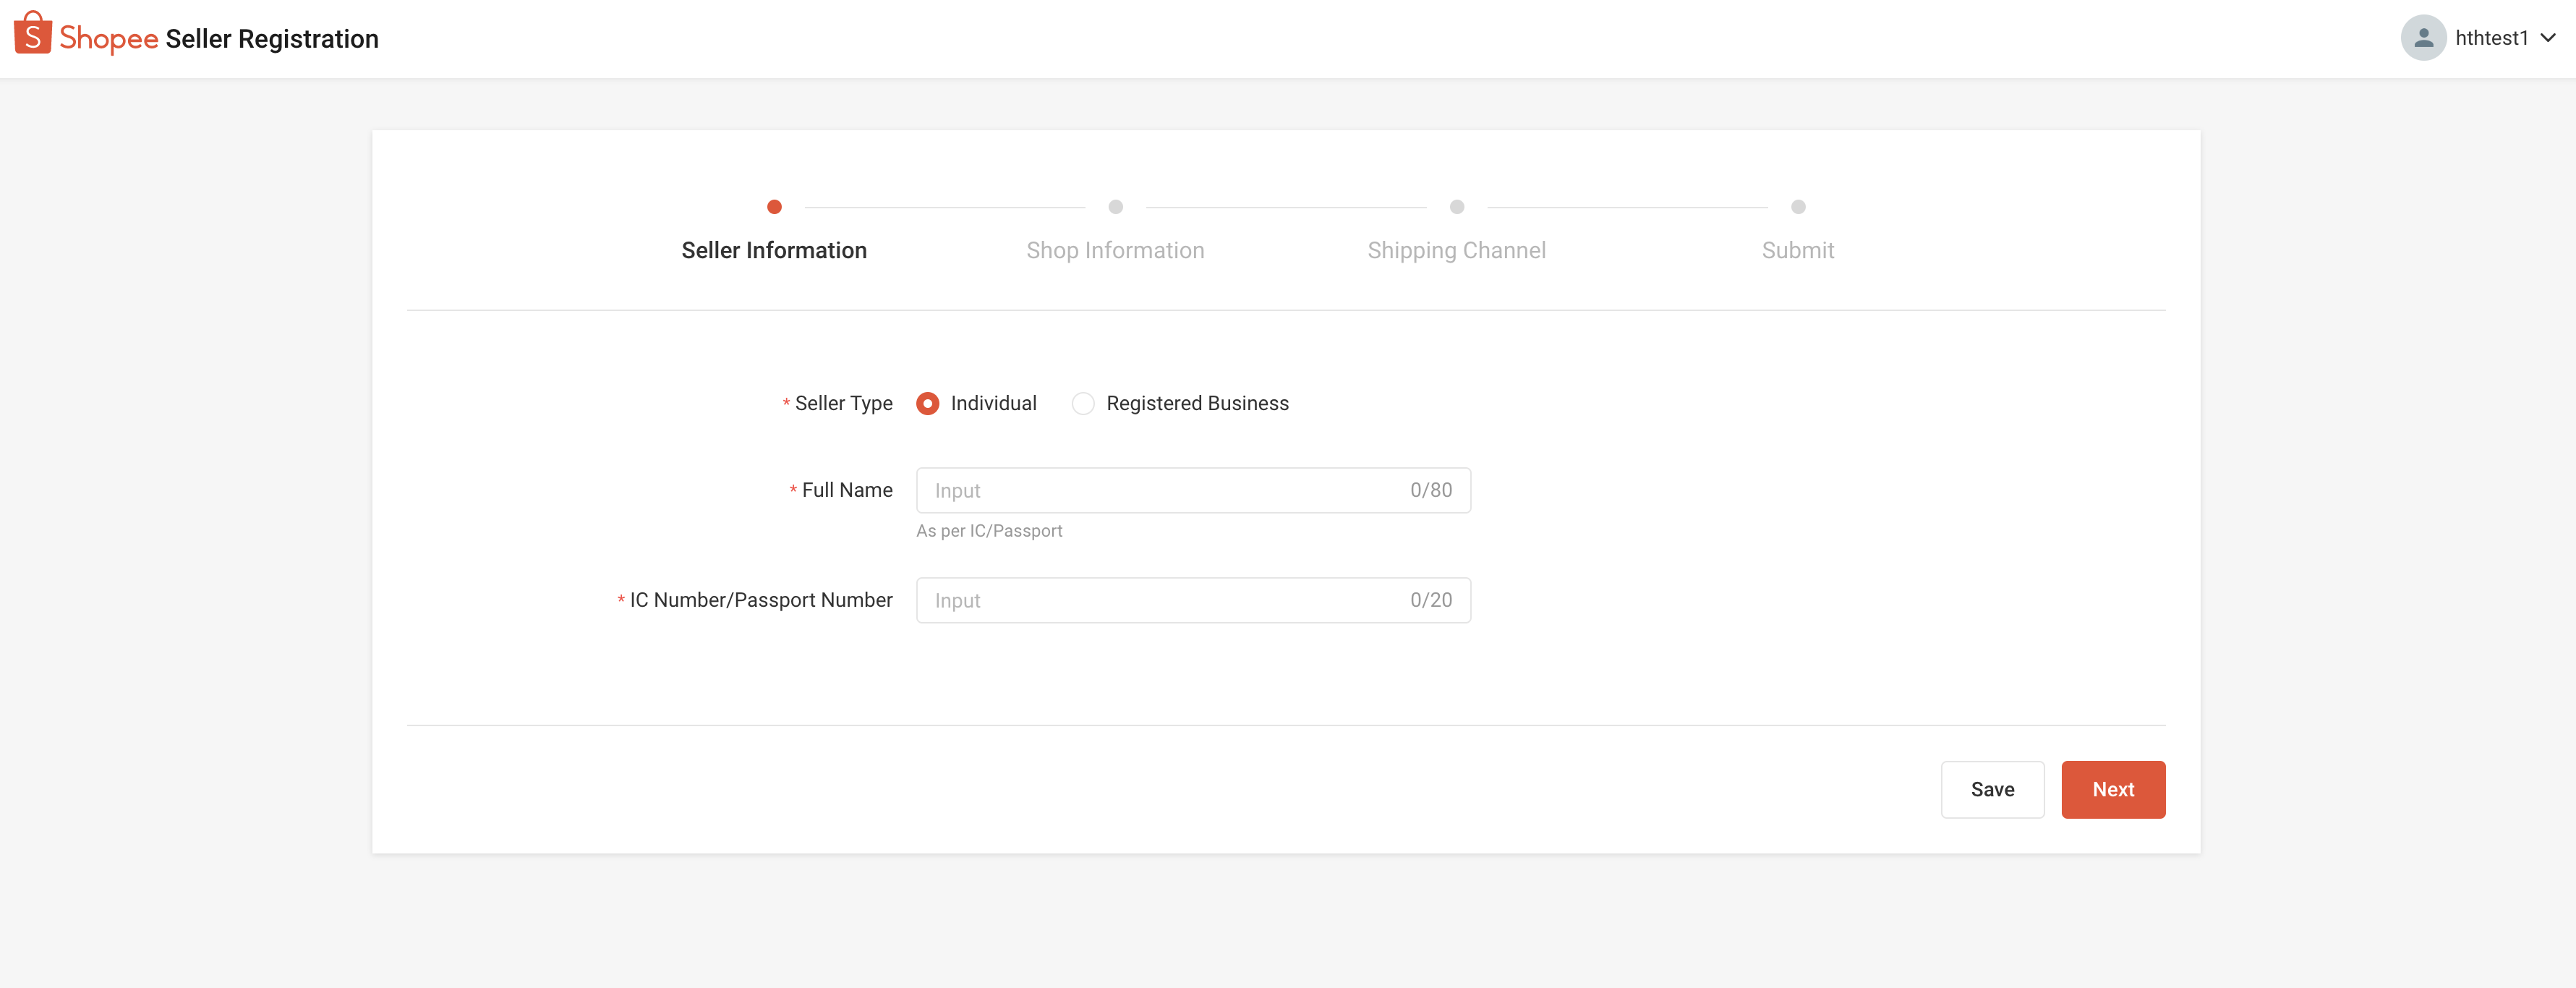Expand the hthtest1 account dropdown arrow
Screen dimensions: 2576x988
pos(2548,38)
